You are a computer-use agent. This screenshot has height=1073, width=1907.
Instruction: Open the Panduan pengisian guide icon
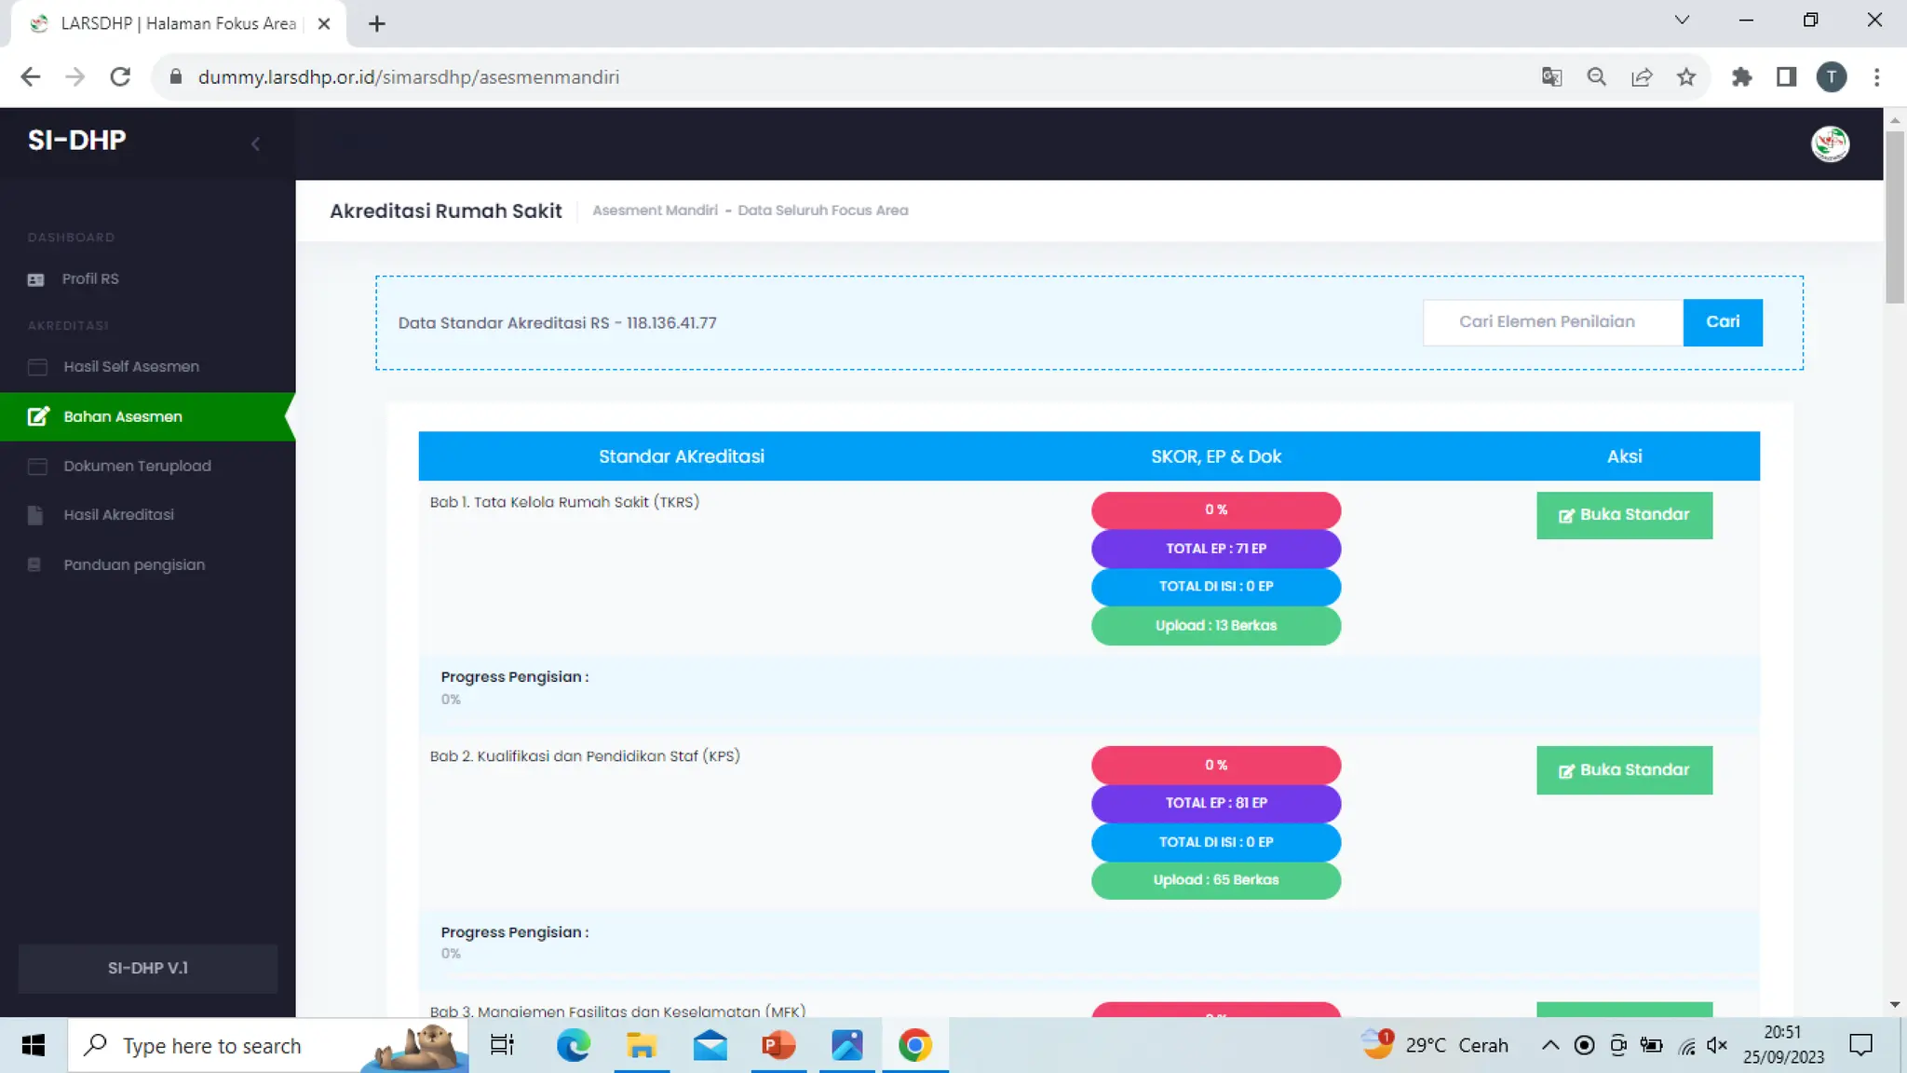click(34, 564)
